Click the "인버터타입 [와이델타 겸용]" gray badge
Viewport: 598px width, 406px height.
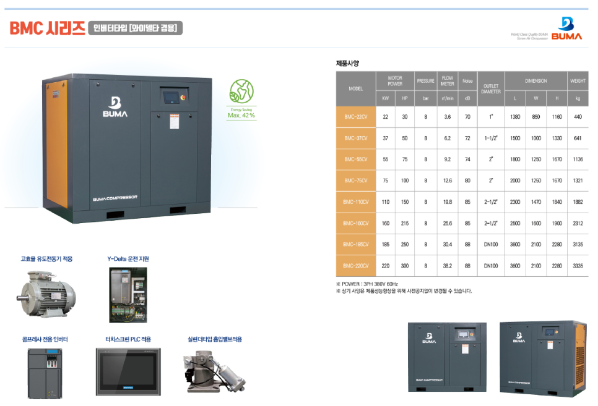[x=136, y=28]
